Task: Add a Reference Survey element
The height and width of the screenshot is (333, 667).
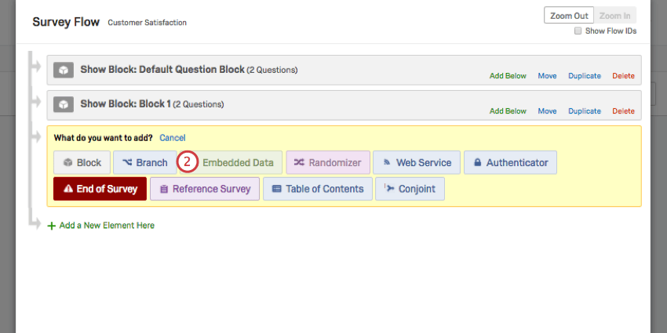Action: [205, 189]
